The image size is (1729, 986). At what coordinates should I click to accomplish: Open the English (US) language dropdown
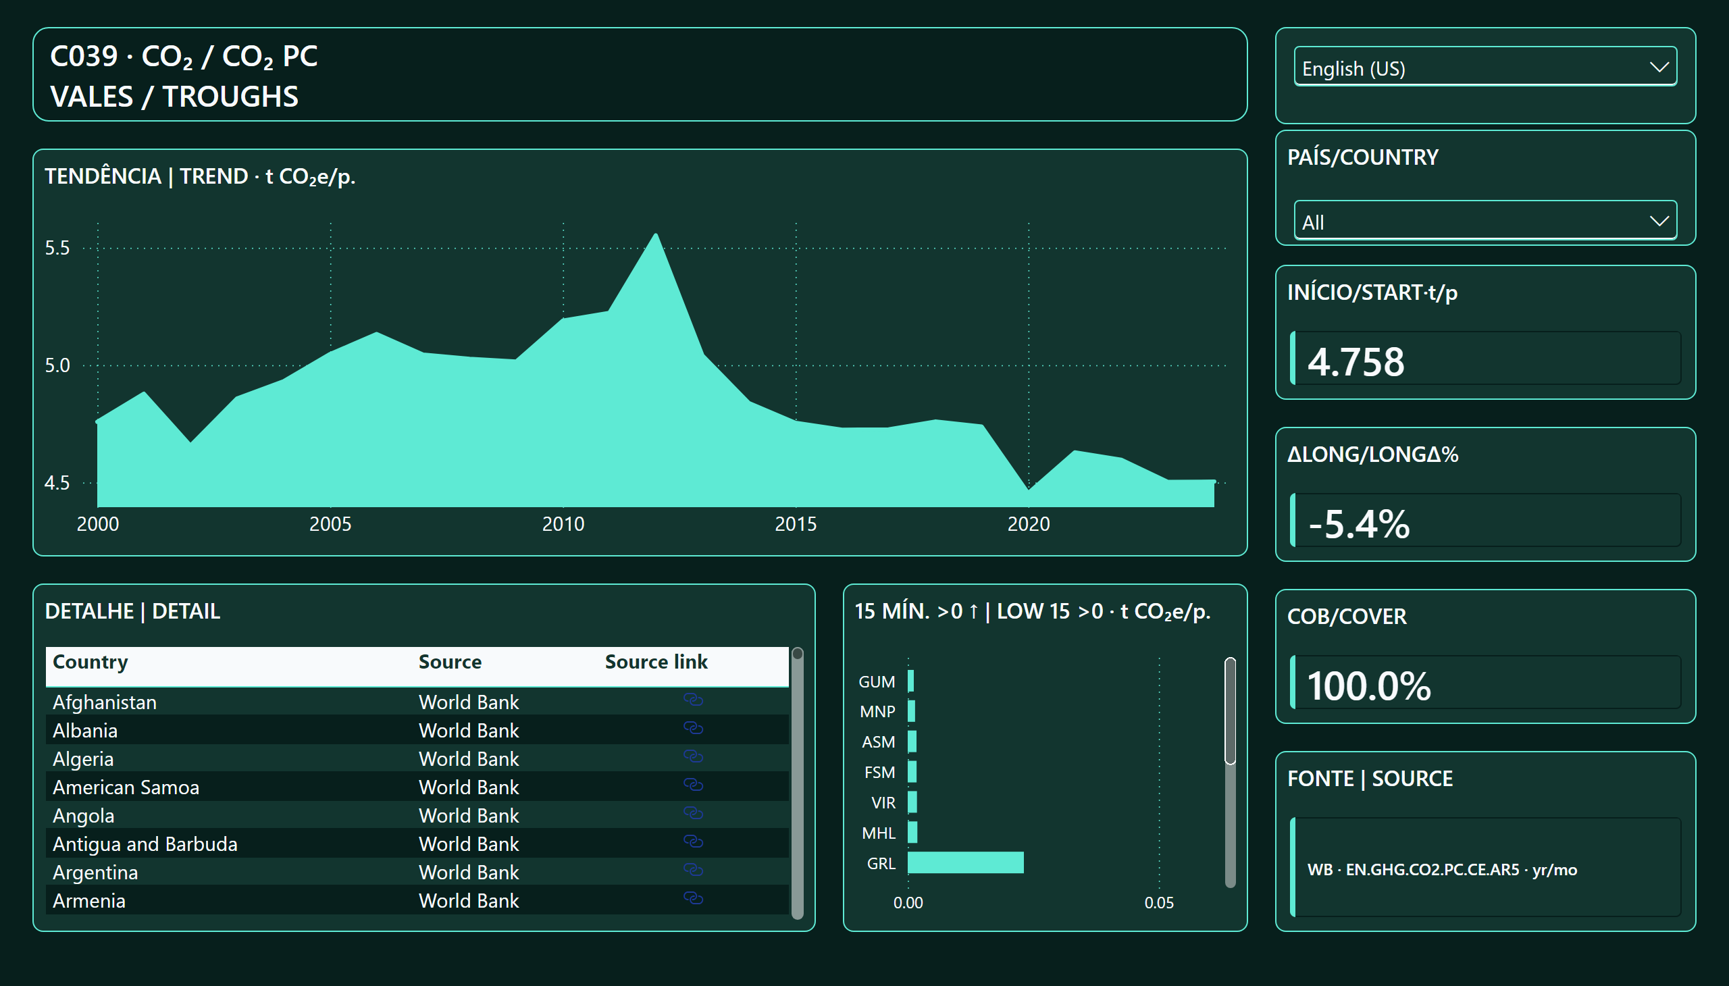click(x=1485, y=67)
